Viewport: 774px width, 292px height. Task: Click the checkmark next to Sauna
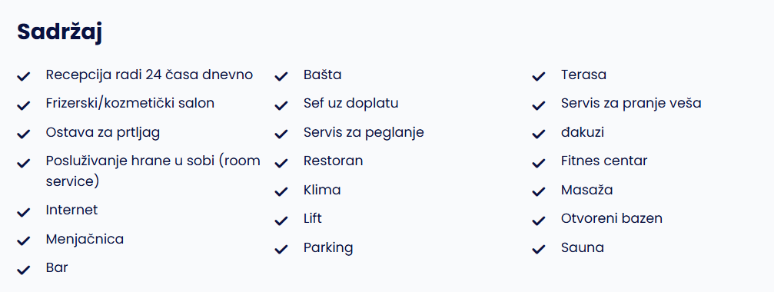pyautogui.click(x=539, y=249)
